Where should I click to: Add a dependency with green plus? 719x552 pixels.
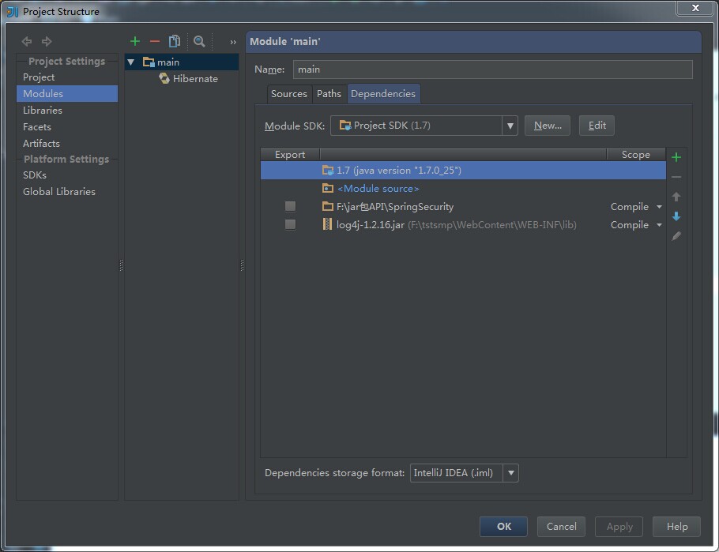[676, 157]
